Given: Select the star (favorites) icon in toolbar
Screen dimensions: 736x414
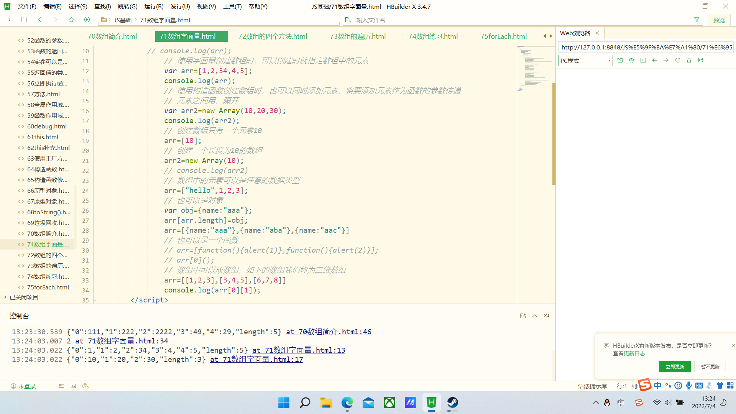Looking at the screenshot, I should [71, 20].
